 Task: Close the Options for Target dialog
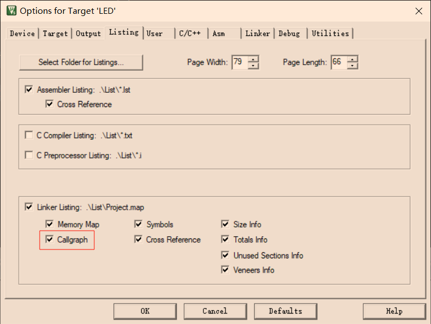[x=419, y=11]
